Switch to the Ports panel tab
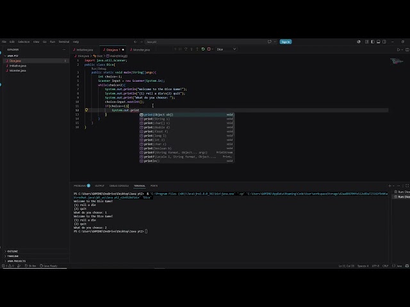This screenshot has width=410, height=307. tap(154, 185)
